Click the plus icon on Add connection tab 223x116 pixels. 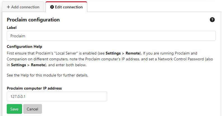(8, 7)
